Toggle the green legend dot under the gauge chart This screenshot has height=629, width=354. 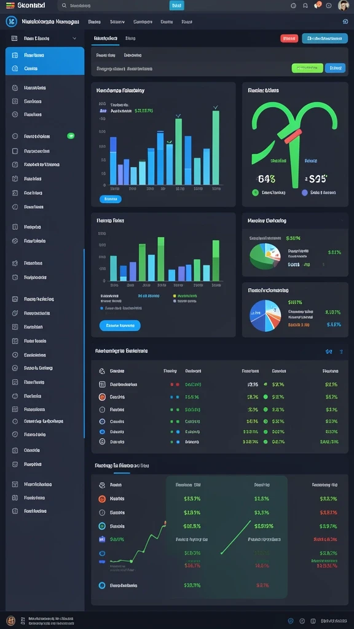pos(255,192)
